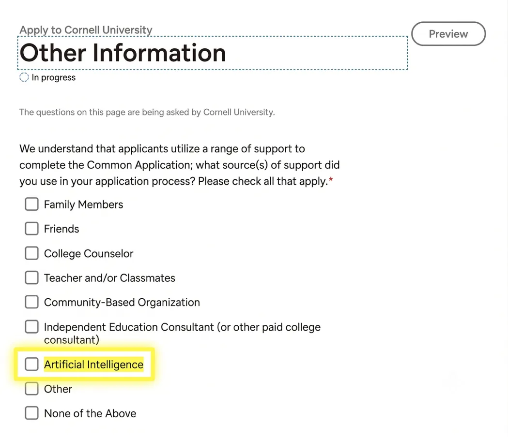Check Teacher and/or Classmates option
This screenshot has height=437, width=508.
pos(32,277)
